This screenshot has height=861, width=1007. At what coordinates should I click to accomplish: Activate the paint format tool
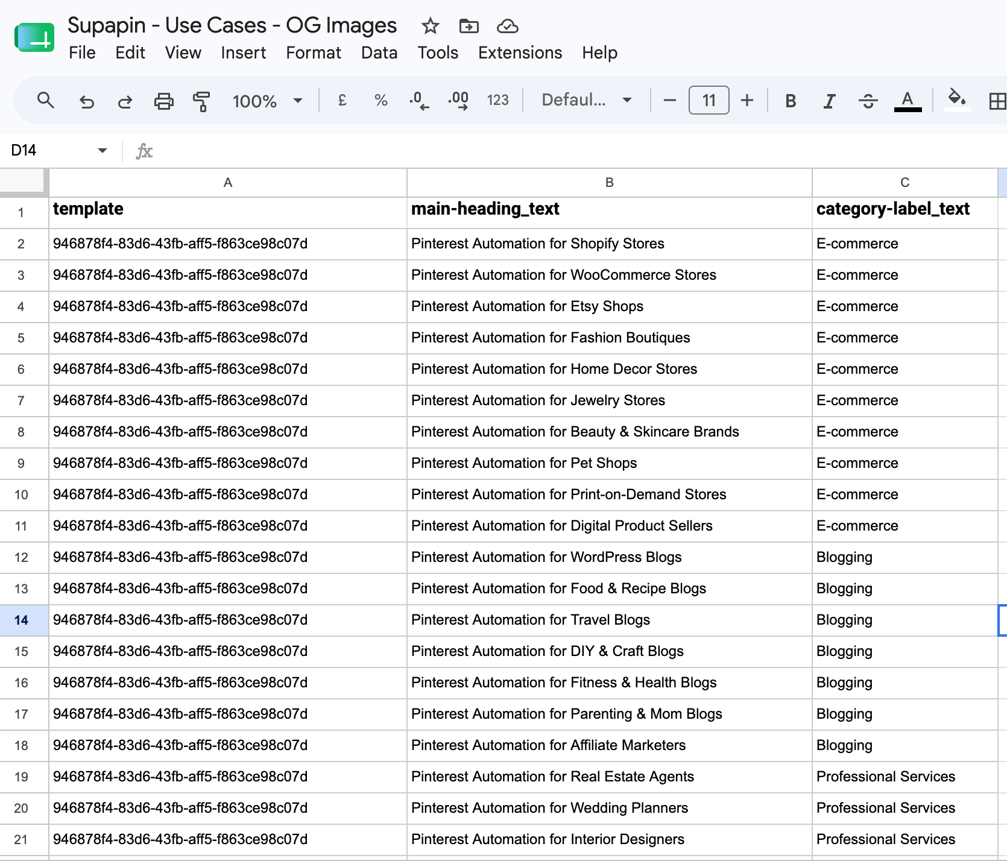point(201,101)
